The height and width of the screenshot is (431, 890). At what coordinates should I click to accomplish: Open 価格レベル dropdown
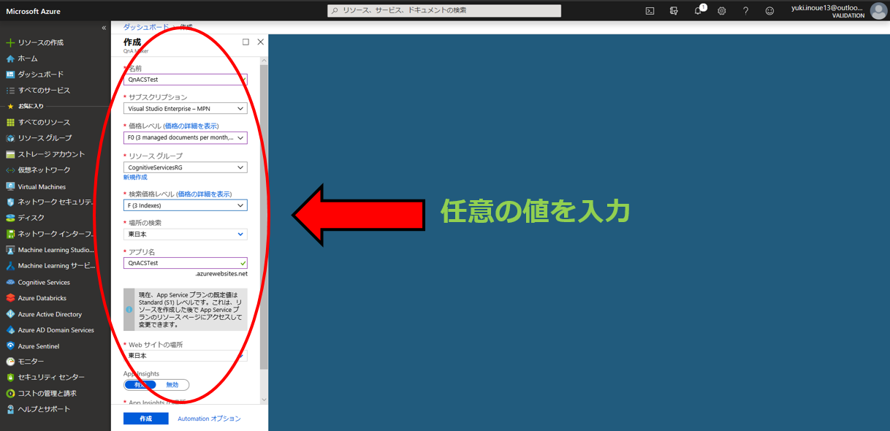coord(186,137)
